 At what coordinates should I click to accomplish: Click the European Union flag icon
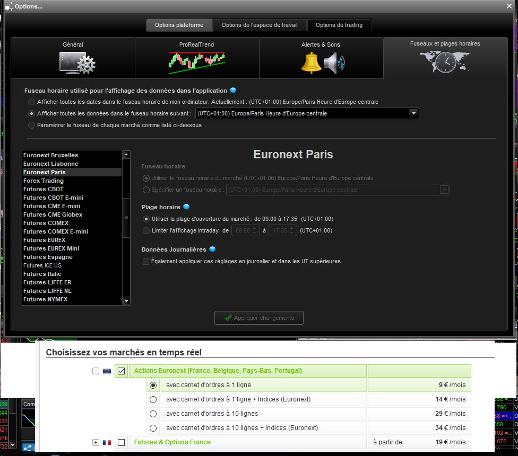(x=107, y=371)
